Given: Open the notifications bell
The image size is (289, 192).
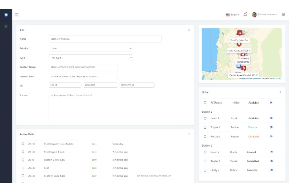Looking at the screenshot, I should [245, 15].
